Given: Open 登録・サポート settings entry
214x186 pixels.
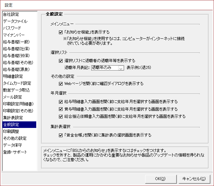Looking at the screenshot, I should click(x=15, y=152).
